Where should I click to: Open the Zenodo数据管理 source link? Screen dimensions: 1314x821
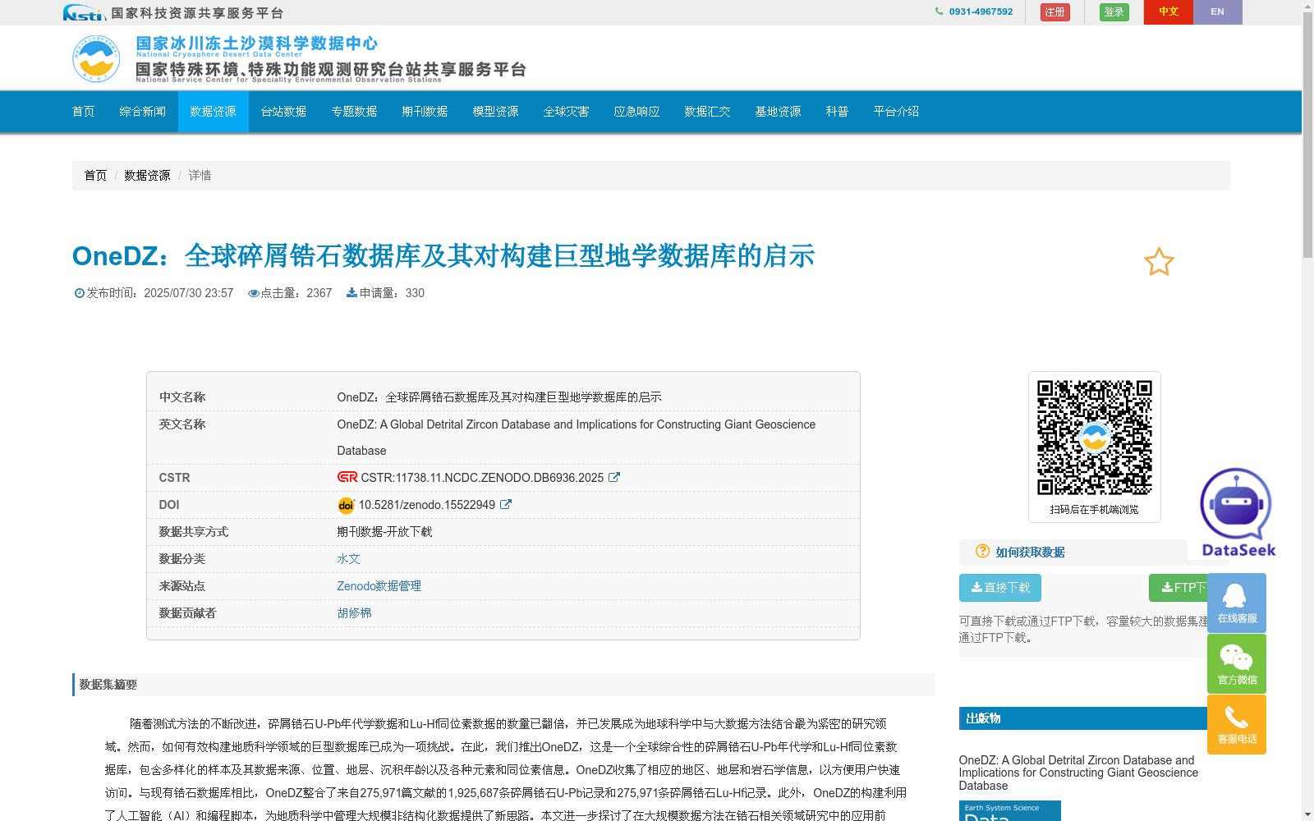point(379,586)
